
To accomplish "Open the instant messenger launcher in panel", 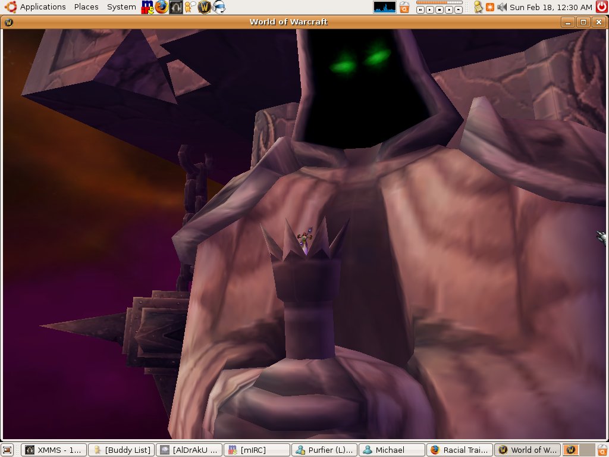I will pyautogui.click(x=190, y=7).
